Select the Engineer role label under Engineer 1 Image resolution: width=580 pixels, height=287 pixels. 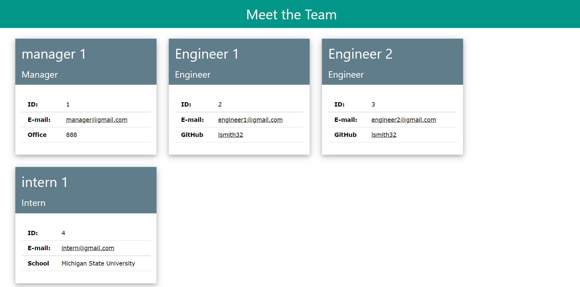click(193, 75)
